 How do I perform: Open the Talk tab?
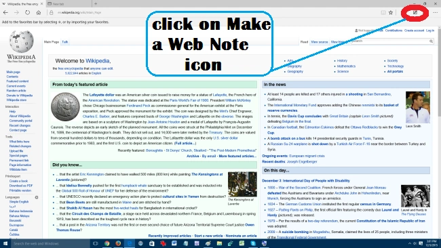coord(65,42)
